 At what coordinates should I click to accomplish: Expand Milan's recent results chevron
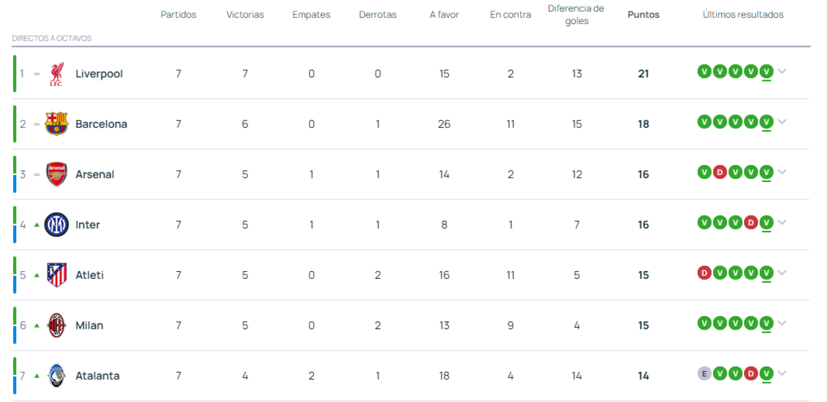pyautogui.click(x=782, y=322)
